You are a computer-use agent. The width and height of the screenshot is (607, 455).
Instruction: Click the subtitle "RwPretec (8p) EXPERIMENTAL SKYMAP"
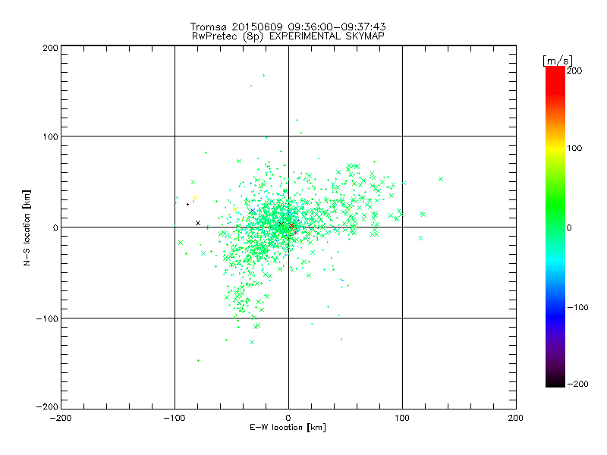pos(288,36)
